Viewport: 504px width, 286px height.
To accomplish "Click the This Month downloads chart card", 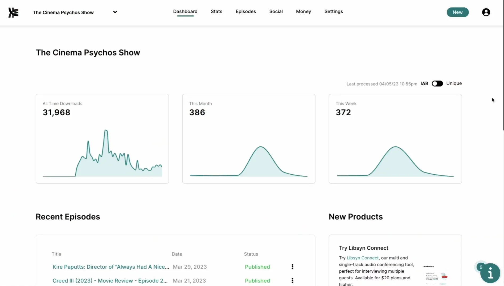I will (x=249, y=138).
